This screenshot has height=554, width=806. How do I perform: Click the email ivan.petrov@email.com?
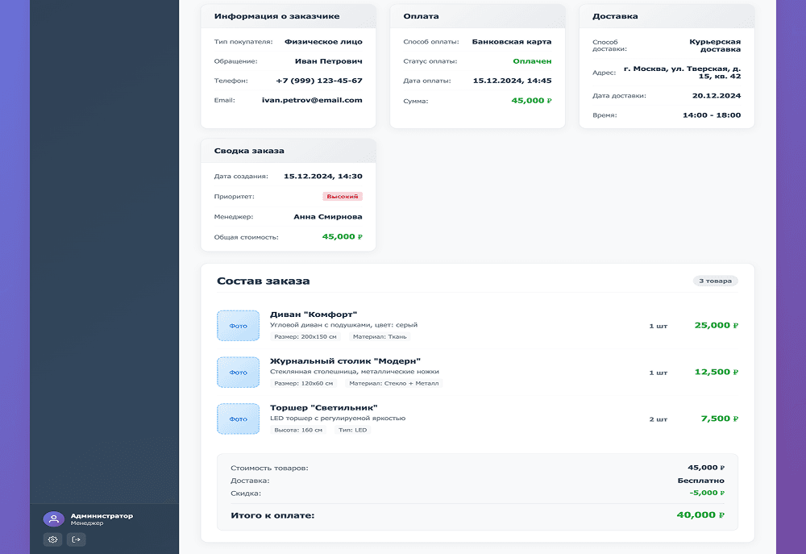[x=312, y=100]
